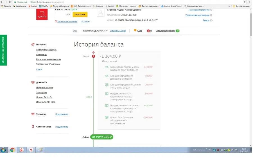Screen dimensions: 253x158
Task: Open the Одноклассники bookmark
Action: click(x=81, y=6)
